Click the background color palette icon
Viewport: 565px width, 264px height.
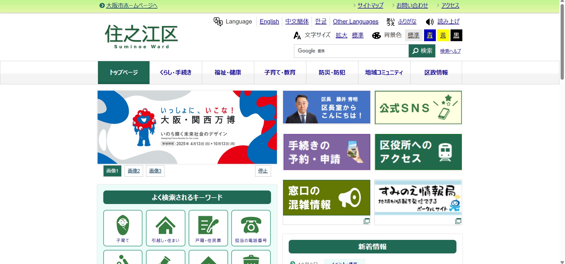[x=376, y=36]
